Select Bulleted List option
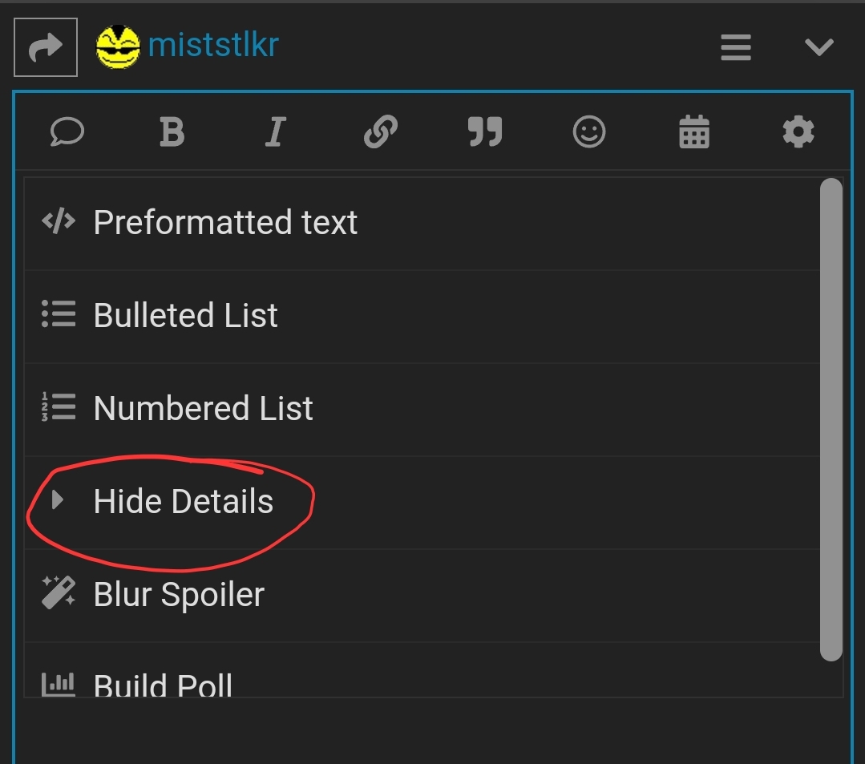 tap(422, 316)
